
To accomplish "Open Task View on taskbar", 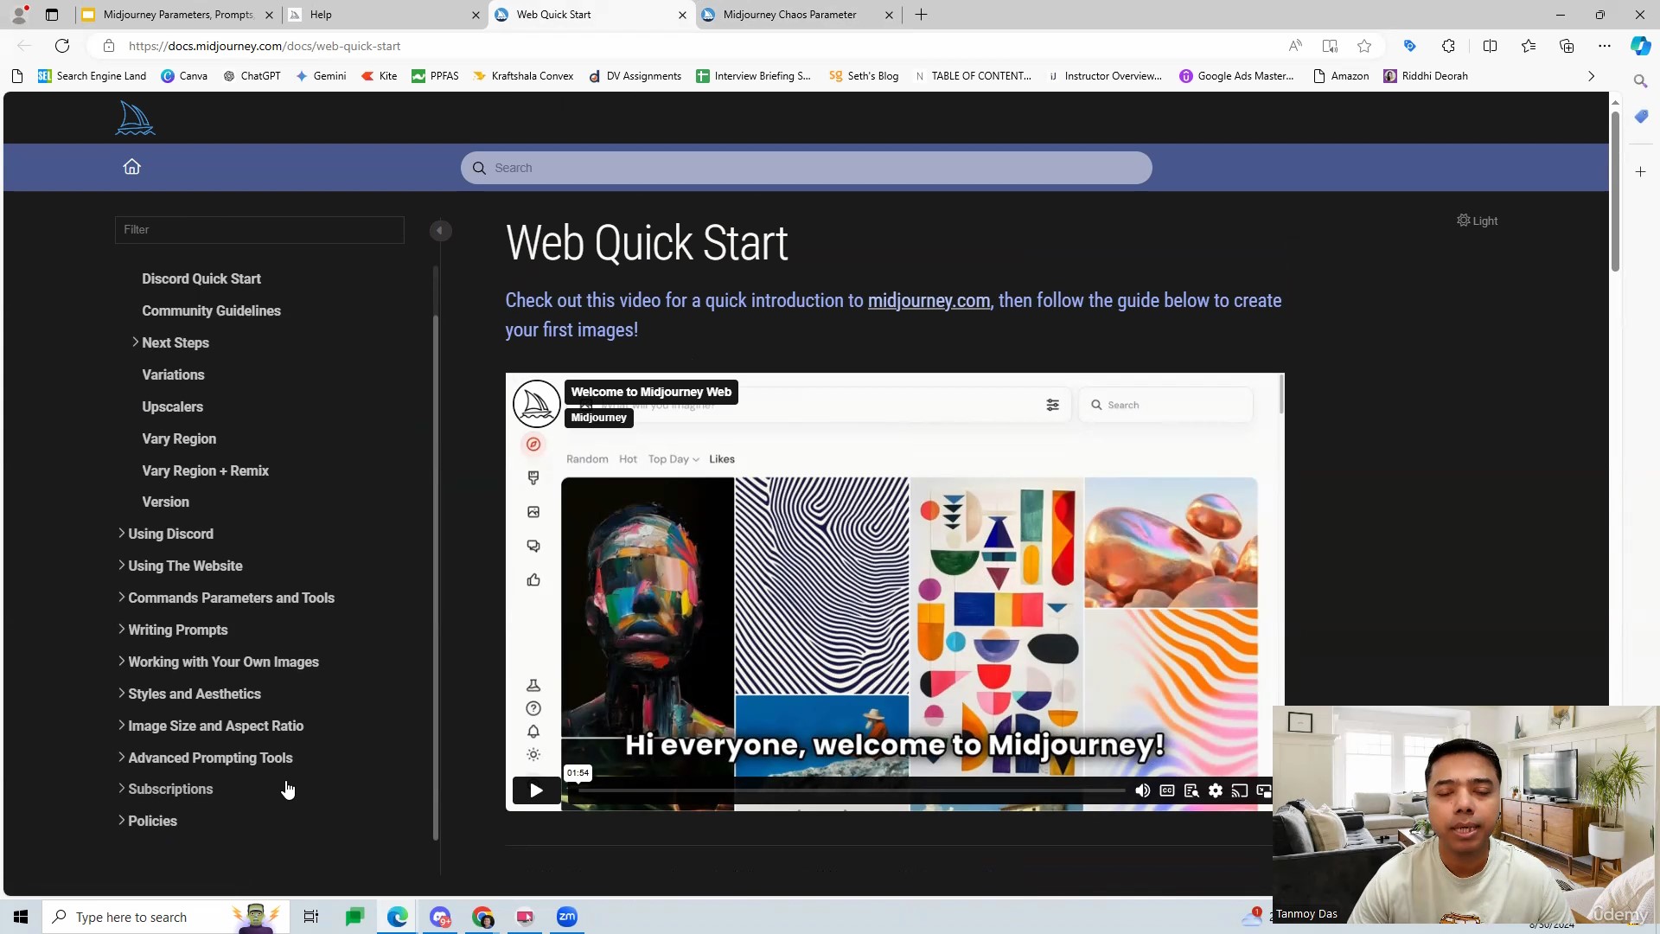I will (x=310, y=917).
